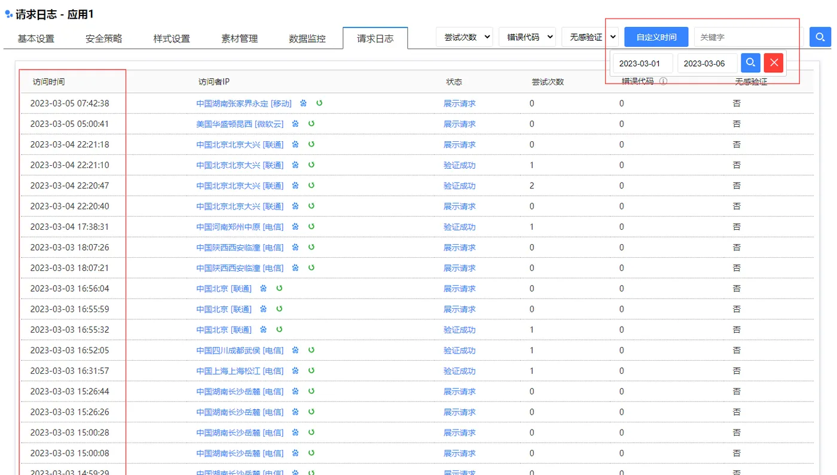Screen dimensions: 837x475
Task: Click the 自定义时间 button
Action: [x=656, y=37]
